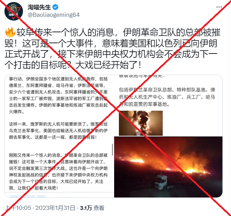This screenshot has width=231, height=216.
Task: Click the fire emoji in the tweet
Action: click(10, 32)
